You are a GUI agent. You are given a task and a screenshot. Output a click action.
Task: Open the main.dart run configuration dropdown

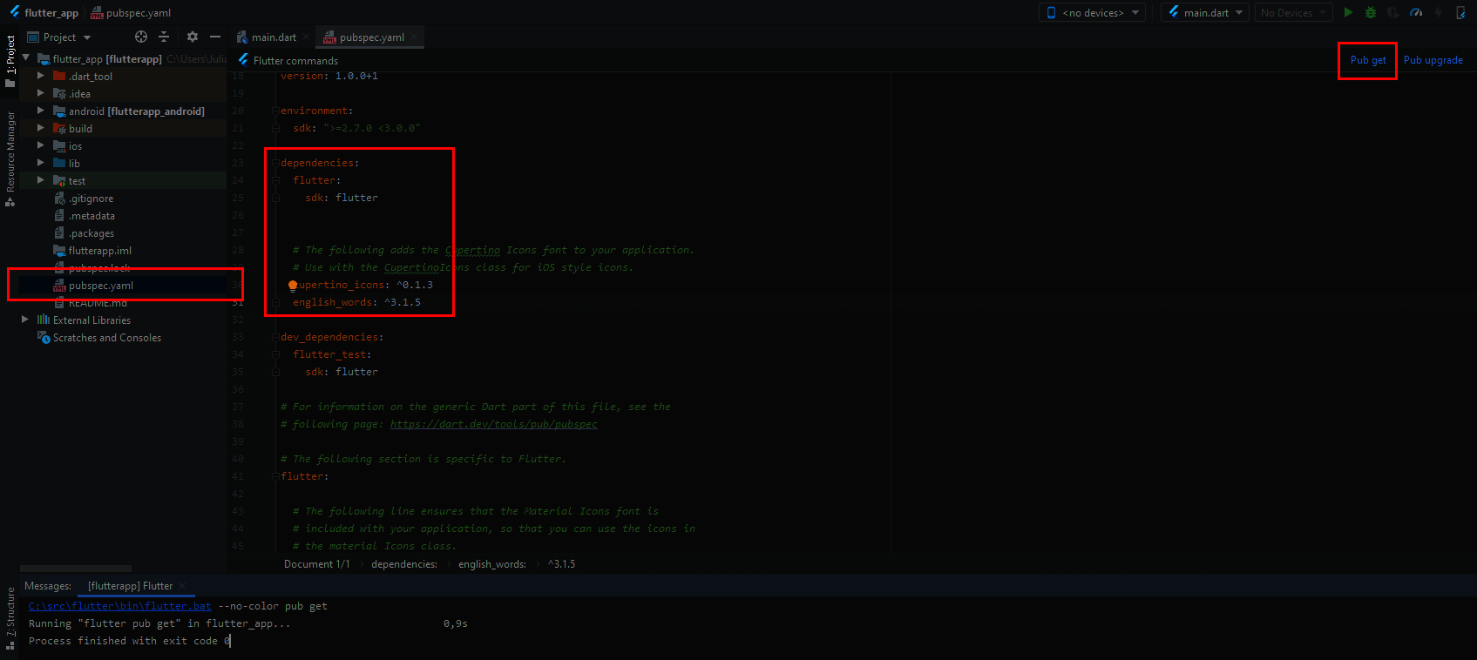1206,12
